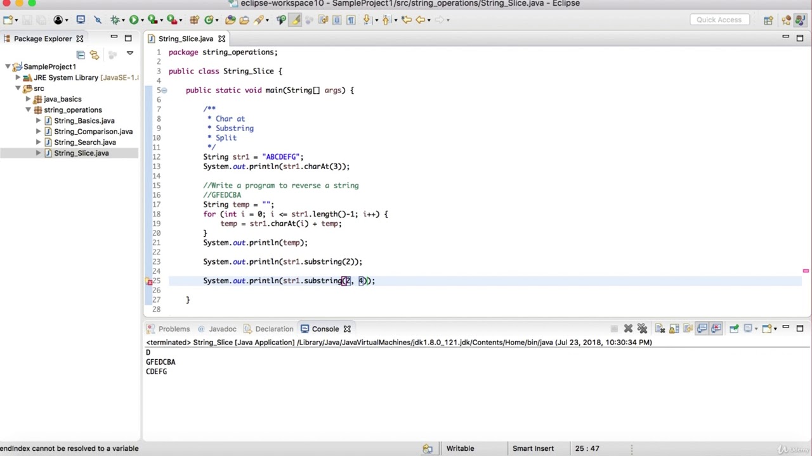Maximize the Console view
Screen dimensions: 812x456
(800, 328)
